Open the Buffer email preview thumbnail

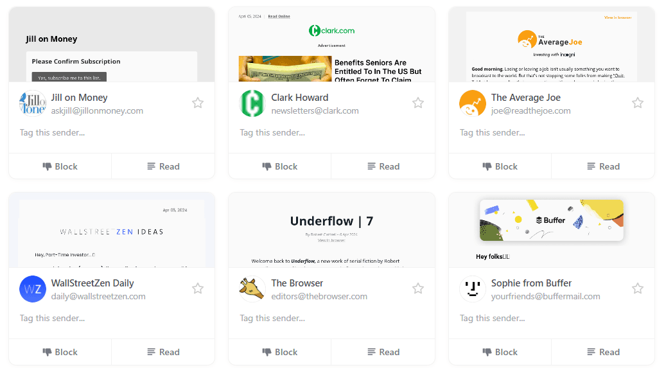click(552, 230)
